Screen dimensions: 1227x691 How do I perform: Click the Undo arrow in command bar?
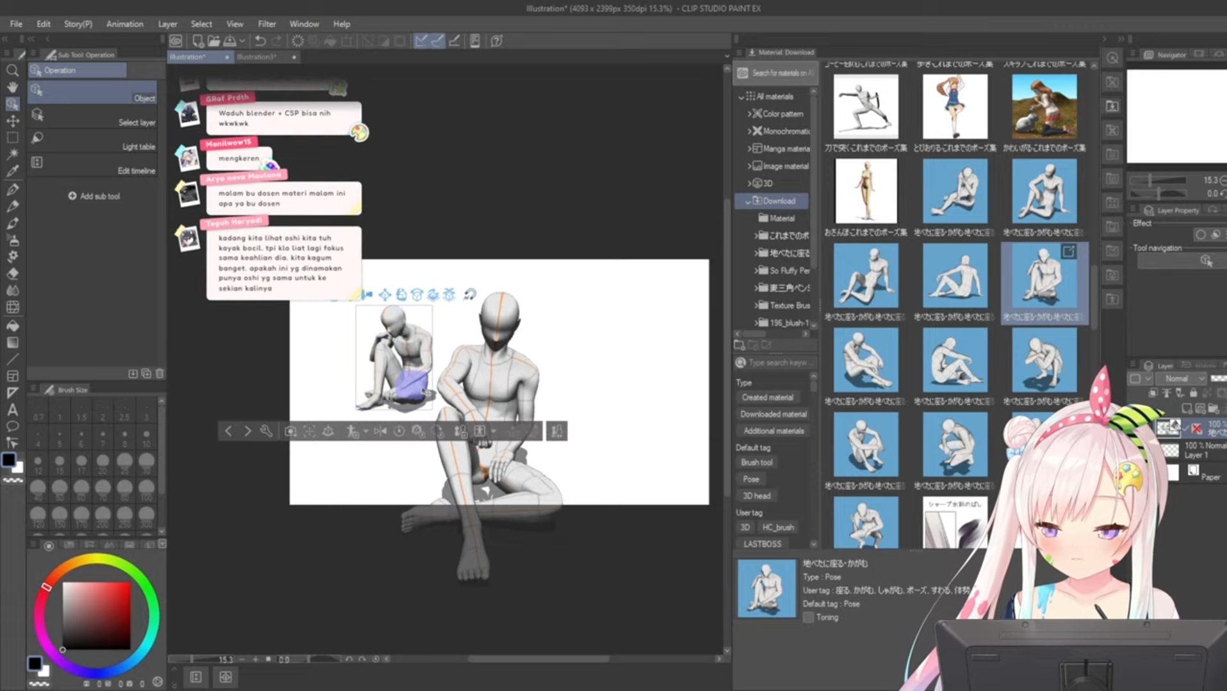[259, 41]
